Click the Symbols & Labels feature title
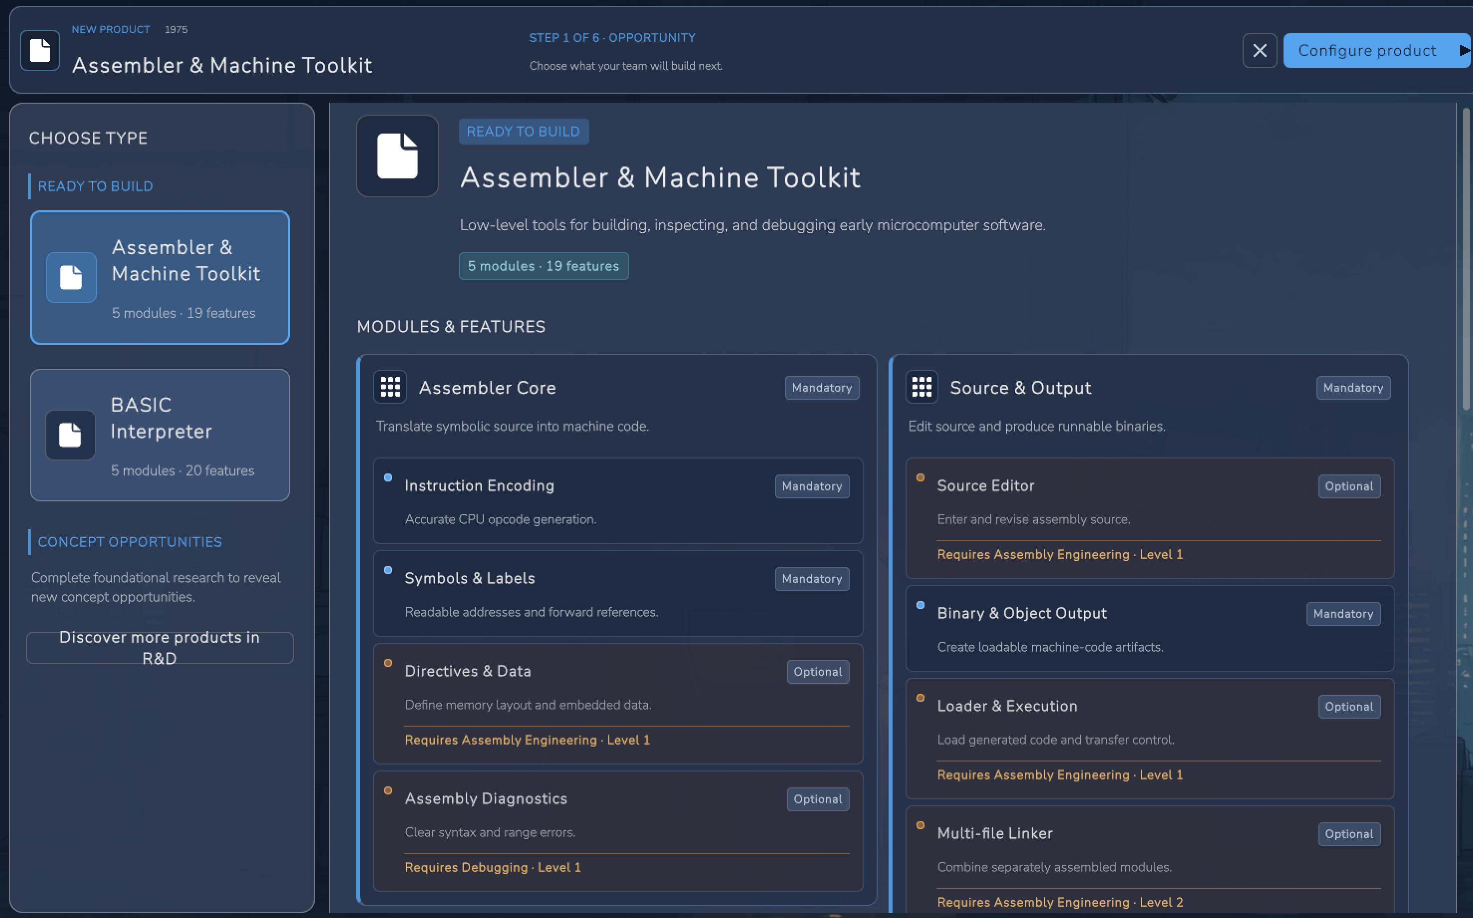The image size is (1473, 918). 470,579
